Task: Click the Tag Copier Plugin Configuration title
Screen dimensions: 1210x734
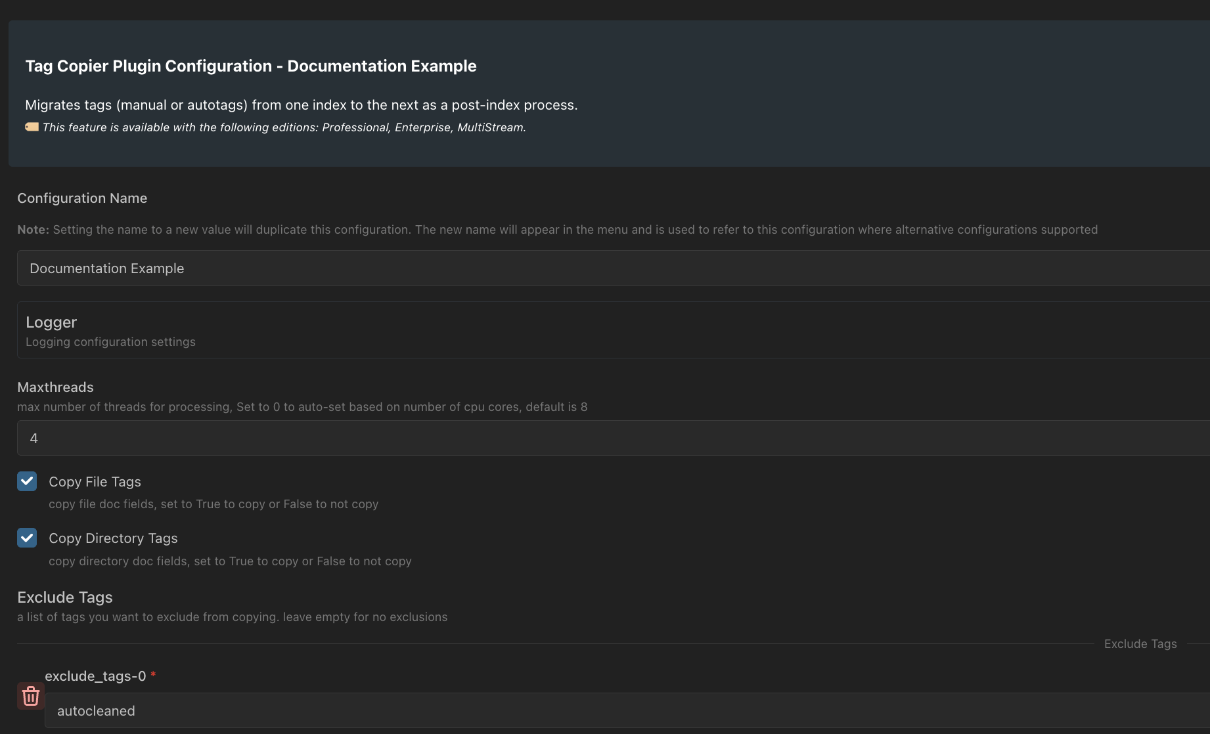Action: pyautogui.click(x=251, y=66)
